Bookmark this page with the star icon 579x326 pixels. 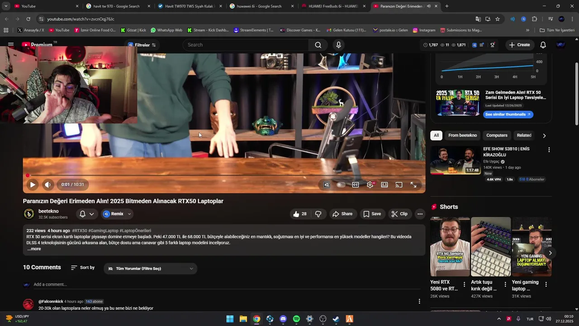tap(498, 19)
